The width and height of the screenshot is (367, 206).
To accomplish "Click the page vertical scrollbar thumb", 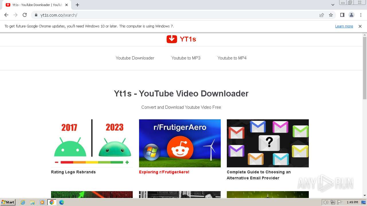I will coord(365,68).
